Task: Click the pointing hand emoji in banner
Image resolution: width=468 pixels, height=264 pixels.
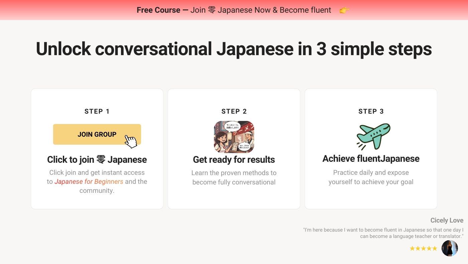Action: (x=344, y=10)
